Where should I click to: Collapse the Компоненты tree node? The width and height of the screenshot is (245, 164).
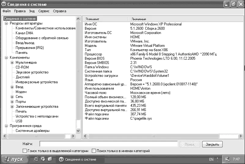click(x=6, y=58)
